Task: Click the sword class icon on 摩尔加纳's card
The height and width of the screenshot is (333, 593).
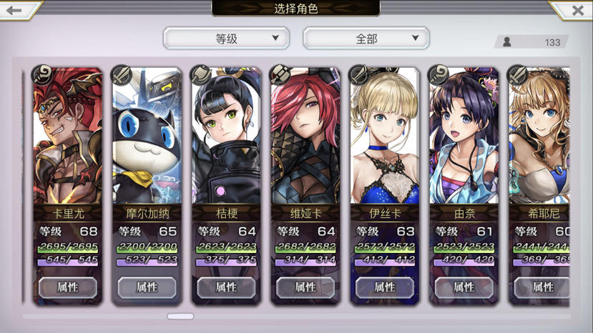Action: (x=122, y=74)
